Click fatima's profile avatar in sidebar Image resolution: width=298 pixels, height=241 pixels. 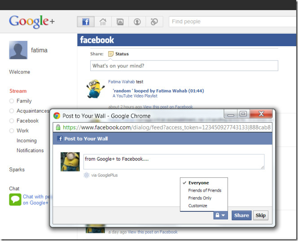(18, 50)
